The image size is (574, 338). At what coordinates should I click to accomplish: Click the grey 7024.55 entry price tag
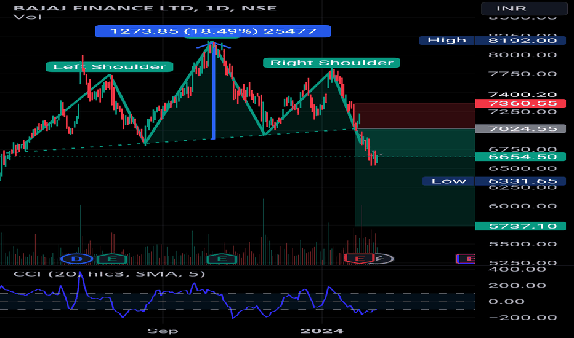click(x=520, y=128)
